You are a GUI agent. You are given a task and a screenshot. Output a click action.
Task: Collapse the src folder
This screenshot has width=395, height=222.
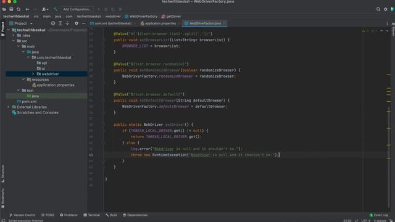tap(14, 41)
